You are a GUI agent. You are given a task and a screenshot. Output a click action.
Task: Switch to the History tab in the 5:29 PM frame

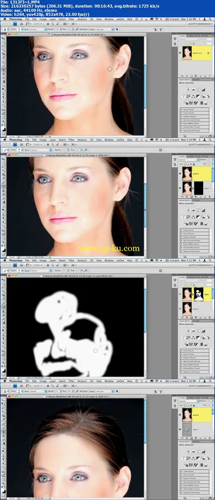[205, 156]
